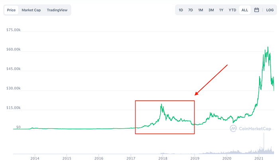
Task: Switch to the TradingView tab
Action: coord(57,10)
